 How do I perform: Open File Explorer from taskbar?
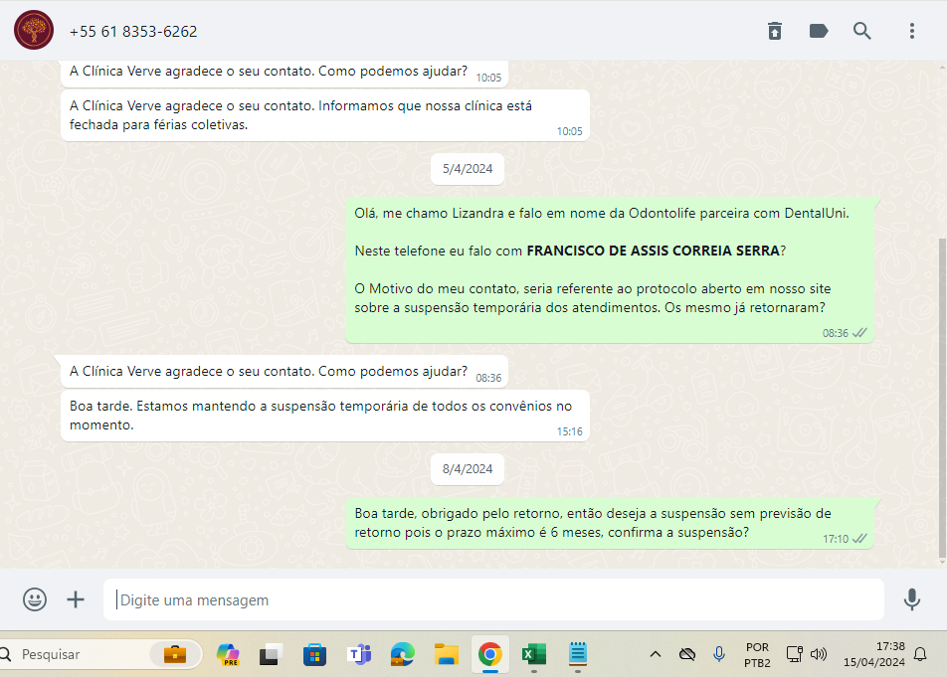(447, 654)
